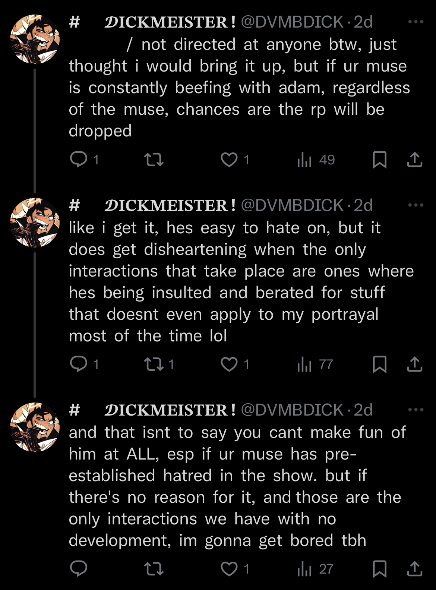
Task: Open more options on second tweet
Action: click(416, 205)
